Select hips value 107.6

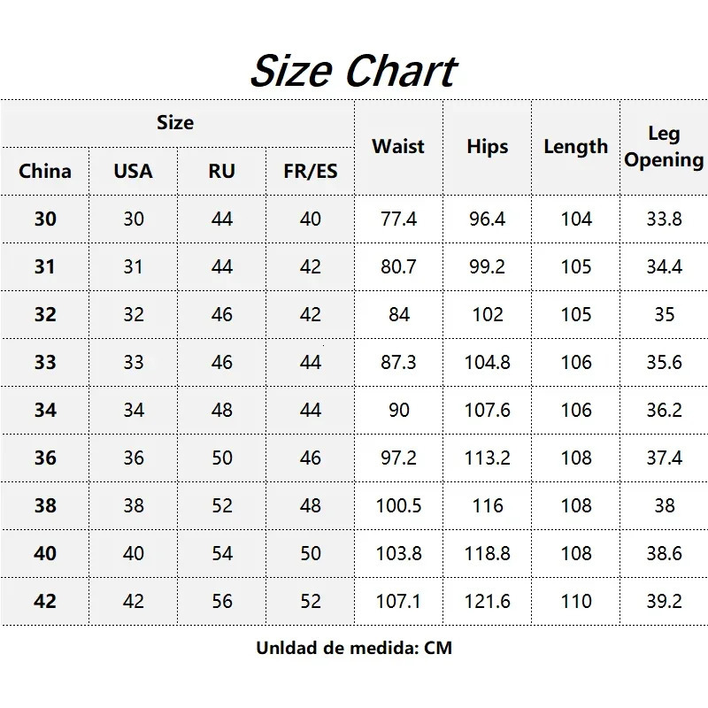tap(487, 410)
